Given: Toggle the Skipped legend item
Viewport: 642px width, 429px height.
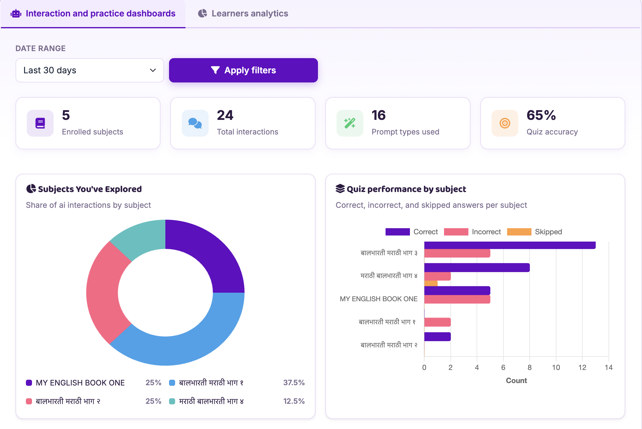Looking at the screenshot, I should point(534,232).
